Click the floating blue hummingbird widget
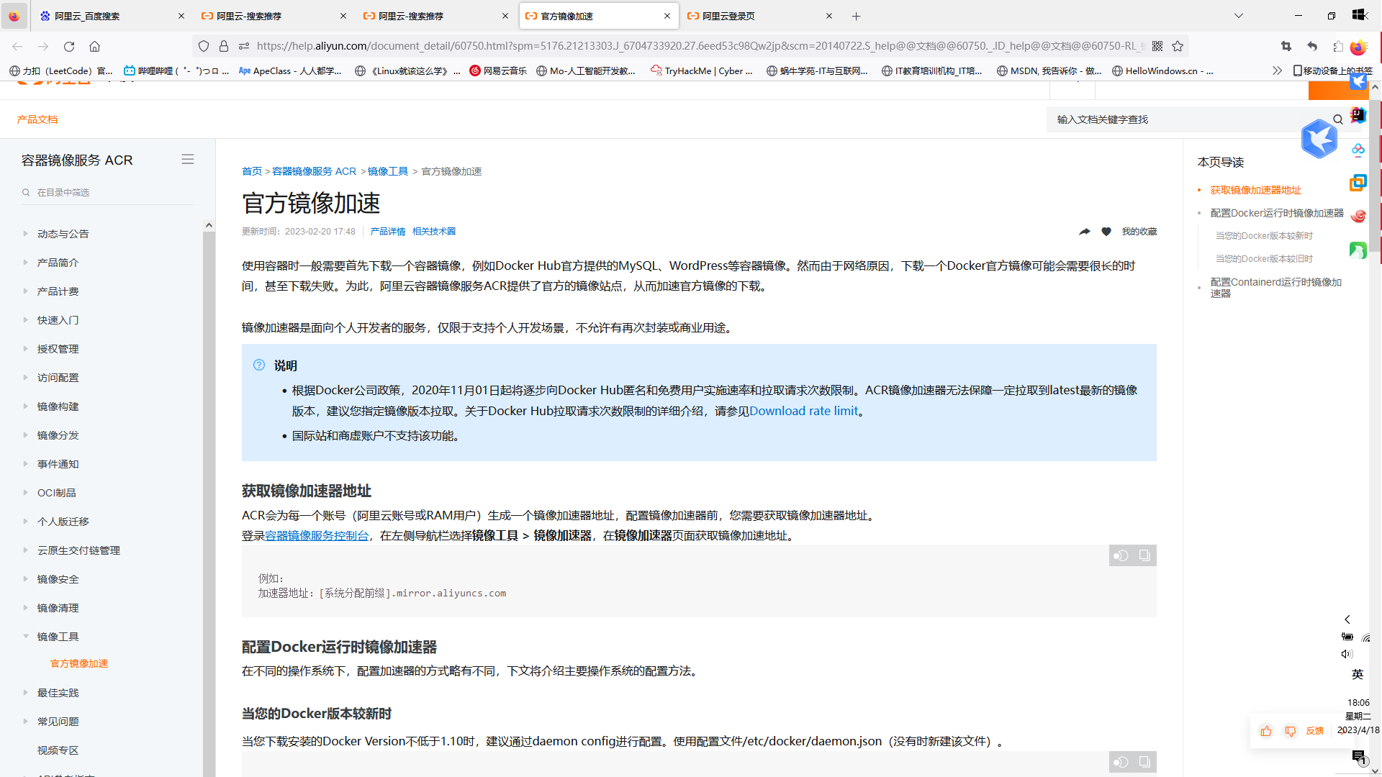Screen dimensions: 1382x777 coord(1319,139)
